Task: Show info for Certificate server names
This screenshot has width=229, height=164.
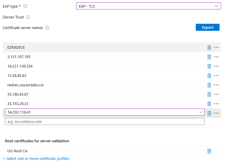Action: [47, 28]
